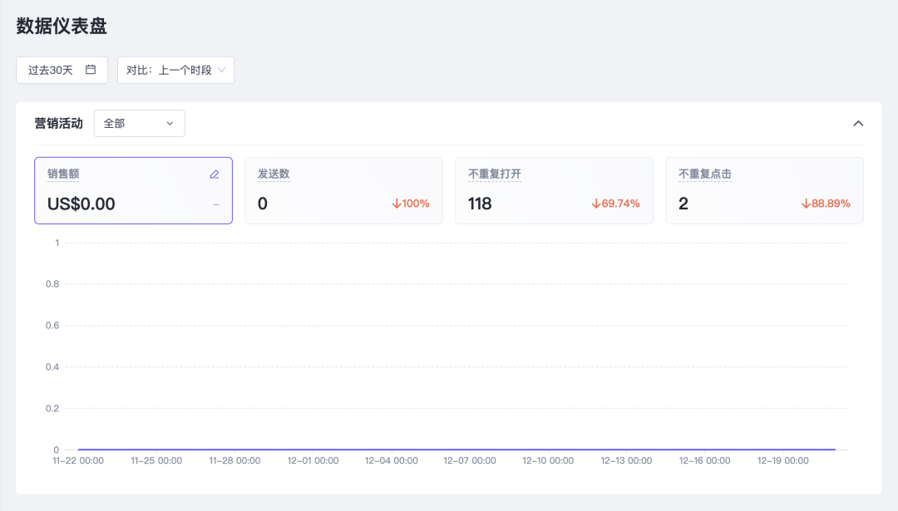Select the 不重复点击 metric card
This screenshot has width=898, height=511.
tap(764, 190)
